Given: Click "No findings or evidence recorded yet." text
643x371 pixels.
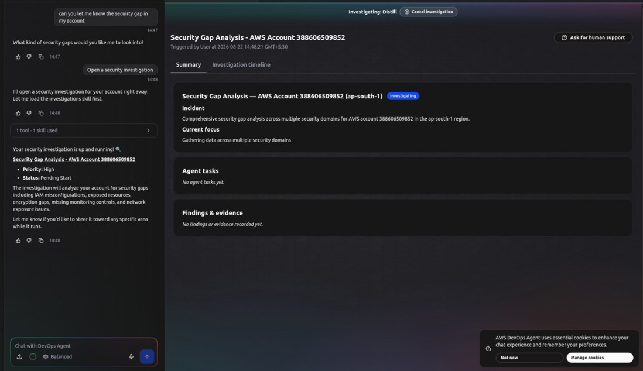Looking at the screenshot, I should coord(223,224).
